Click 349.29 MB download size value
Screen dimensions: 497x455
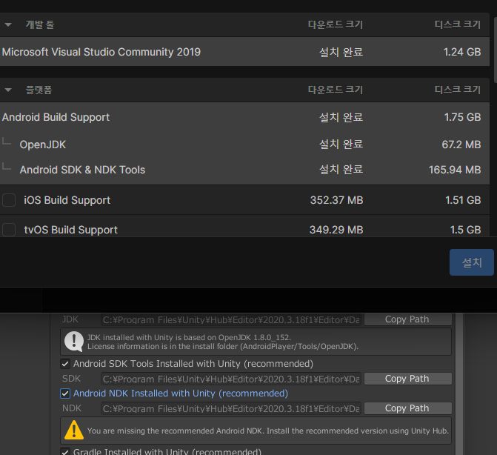[336, 230]
